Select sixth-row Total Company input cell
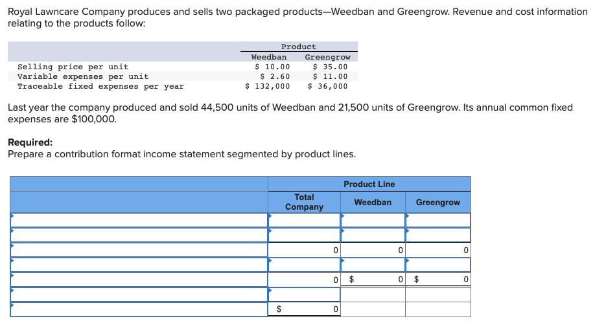 (x=304, y=295)
